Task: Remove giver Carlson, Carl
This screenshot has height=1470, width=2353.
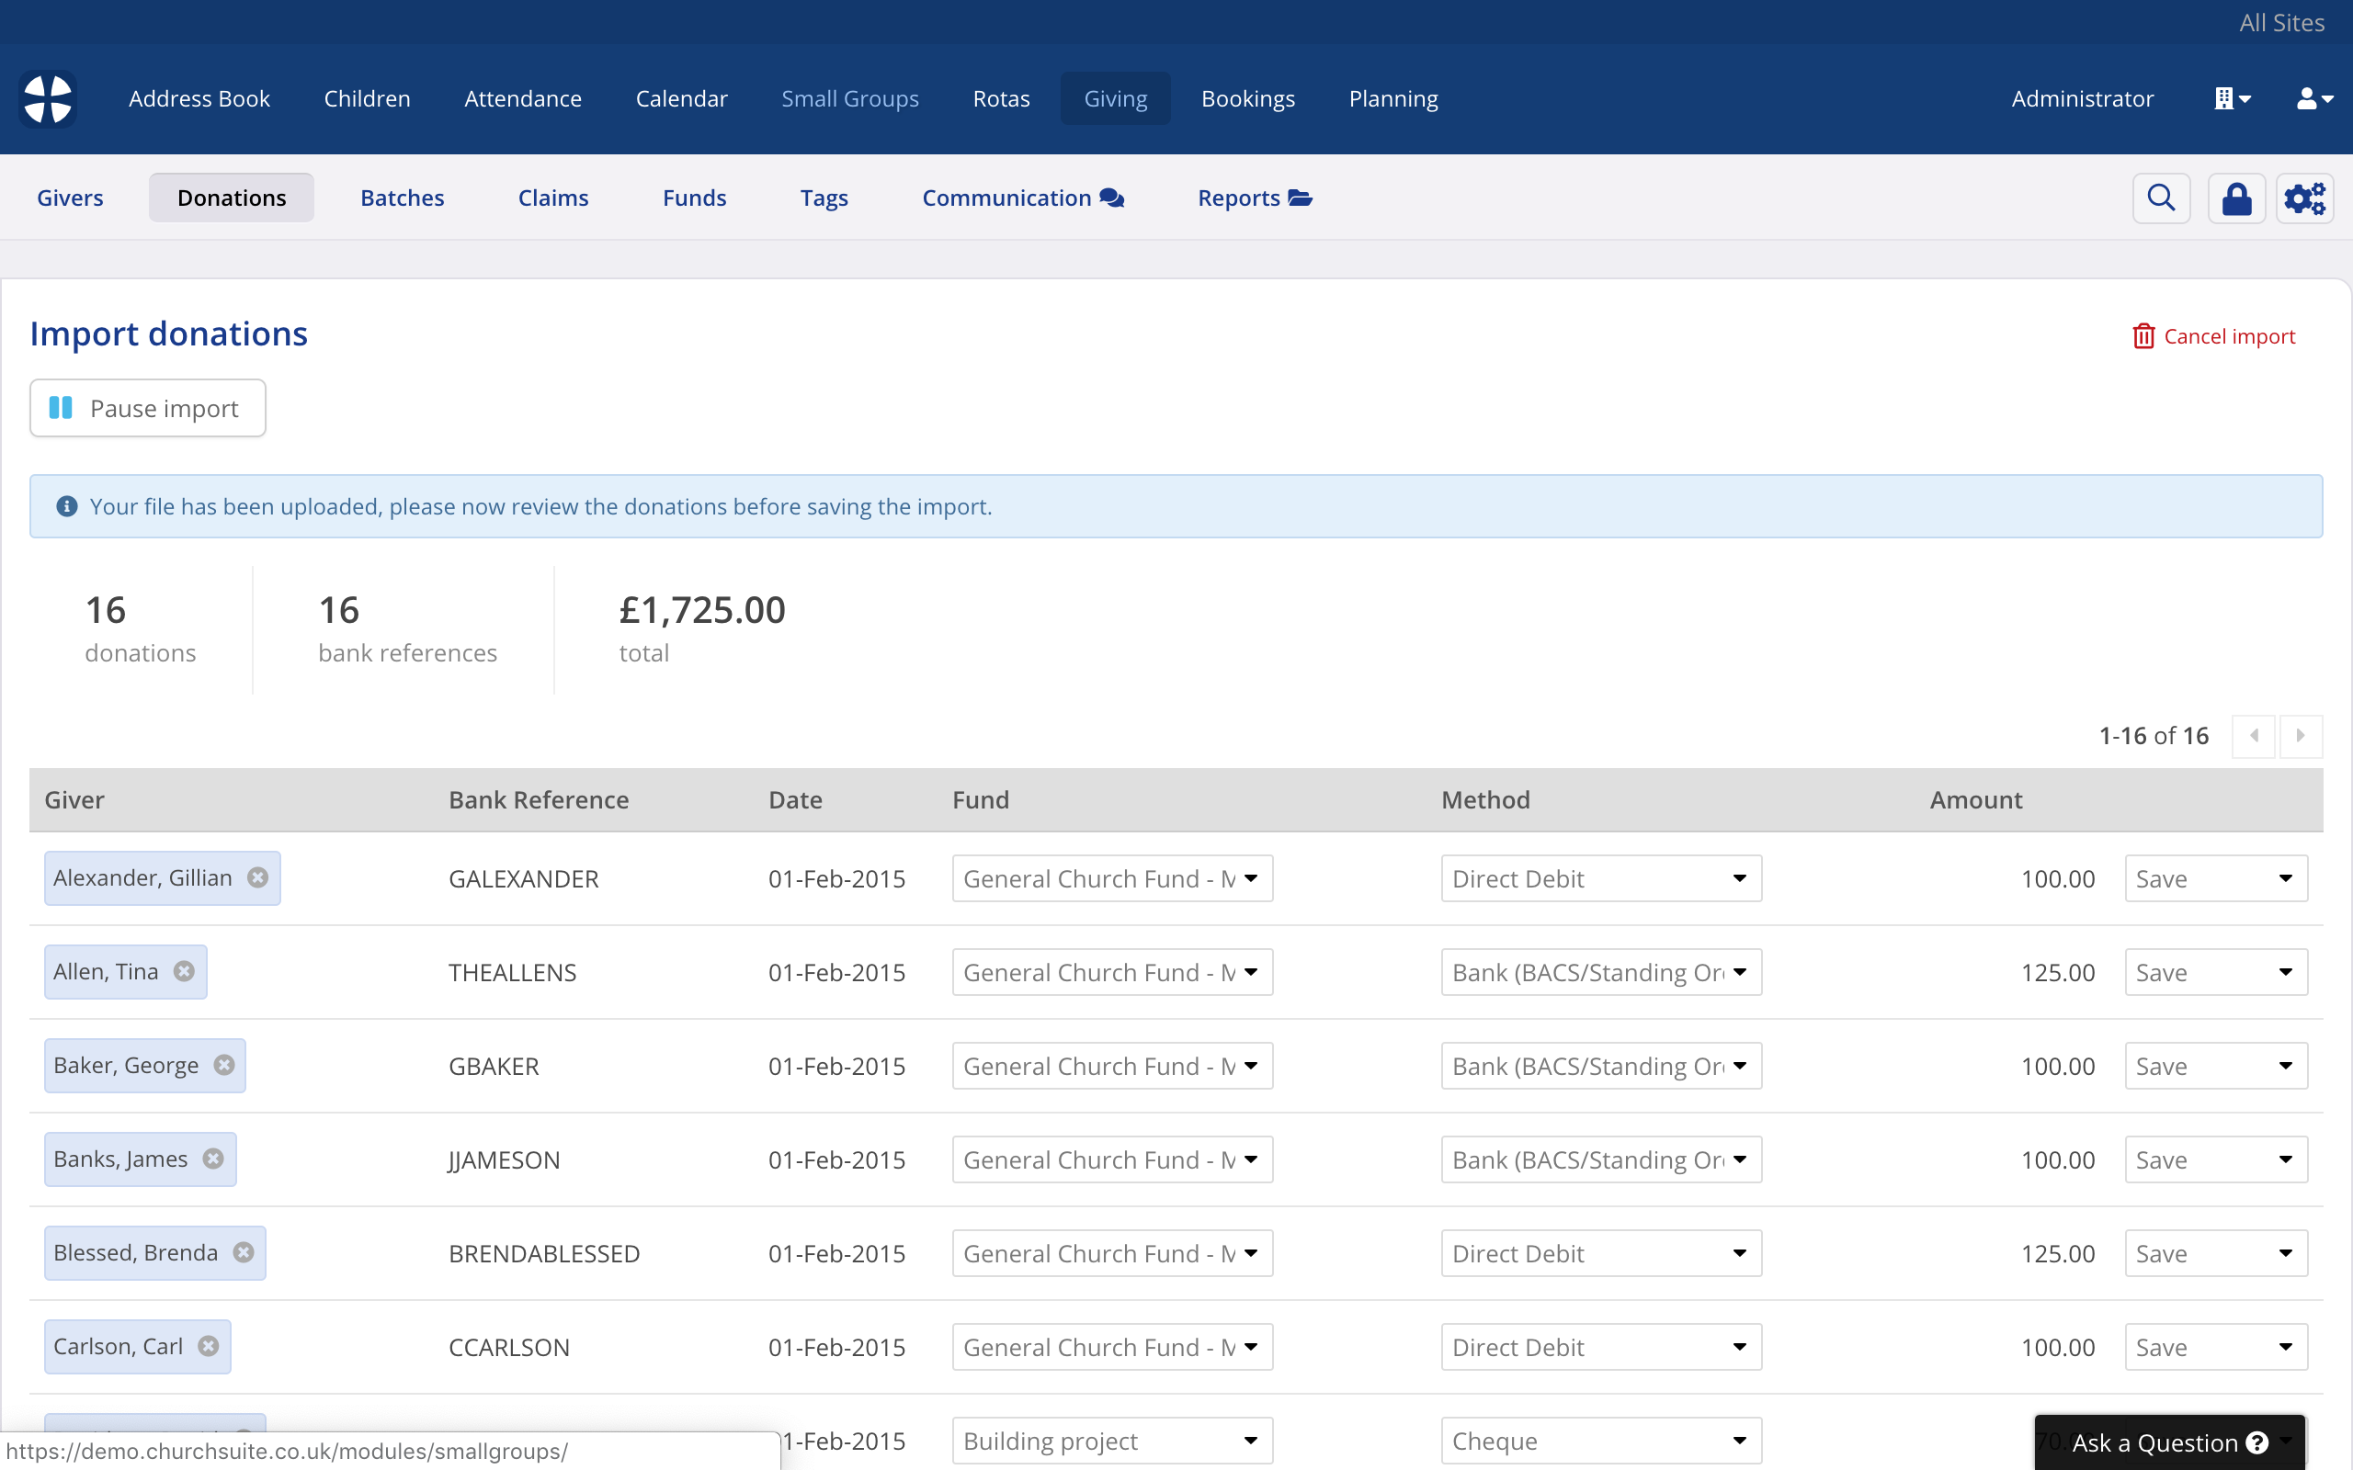Action: point(208,1346)
